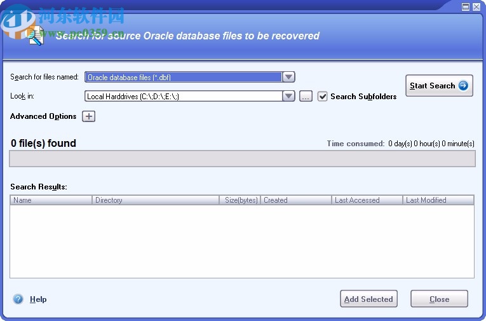
Task: Toggle the Search Subfolders checkbox
Action: pos(322,97)
